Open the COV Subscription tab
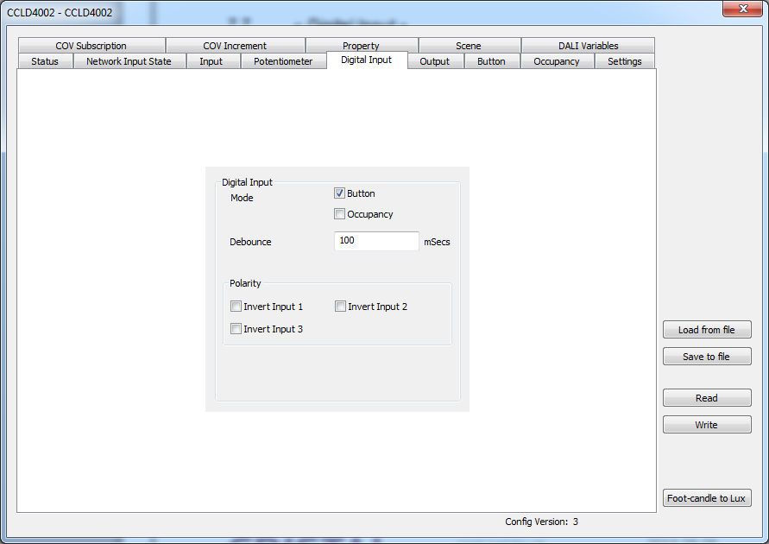 (x=91, y=46)
